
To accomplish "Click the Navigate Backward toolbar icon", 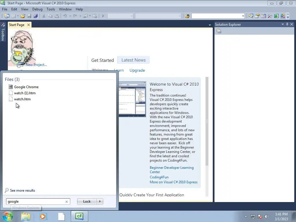I will 86,16.
